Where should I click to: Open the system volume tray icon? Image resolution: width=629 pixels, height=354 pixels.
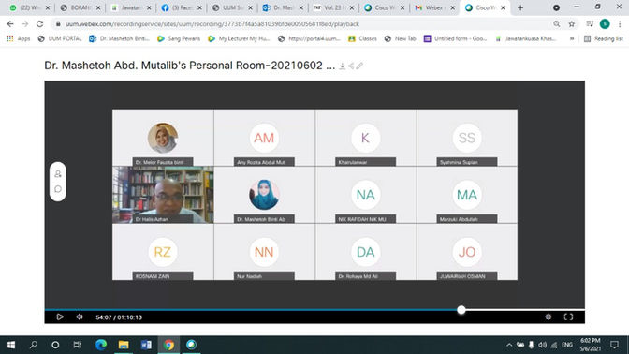click(x=543, y=345)
